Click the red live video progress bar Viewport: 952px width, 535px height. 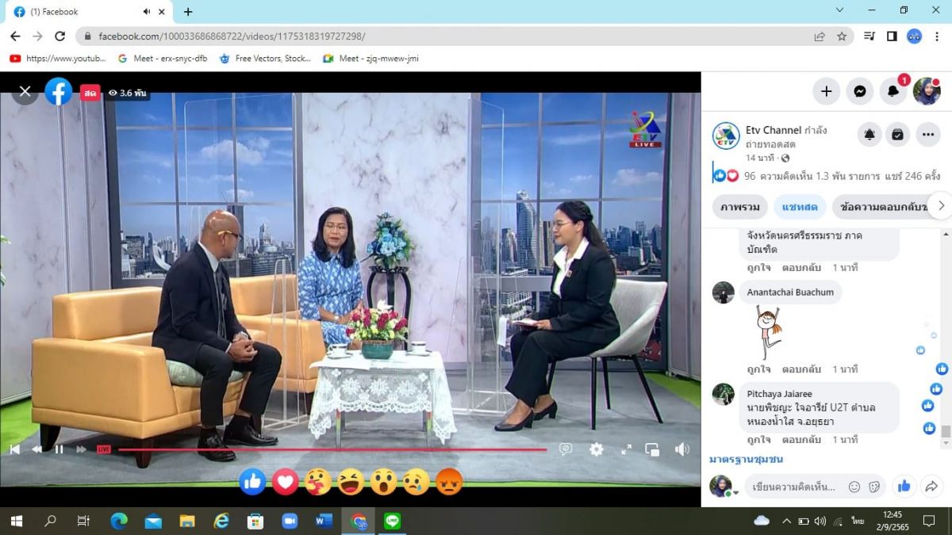(x=332, y=449)
